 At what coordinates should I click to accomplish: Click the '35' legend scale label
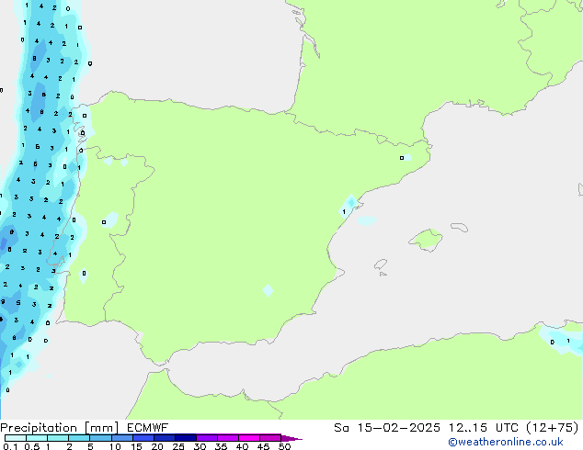pos(221,446)
